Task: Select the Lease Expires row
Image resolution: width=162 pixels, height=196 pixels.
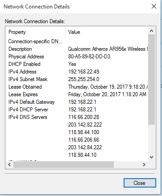Action: point(77,94)
